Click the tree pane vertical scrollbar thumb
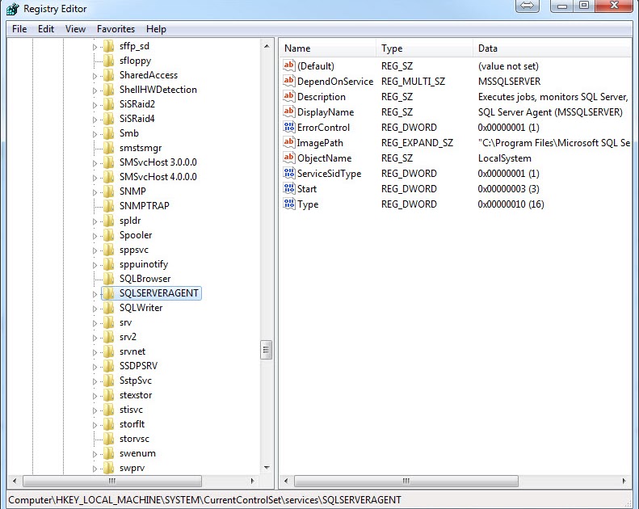 [x=266, y=350]
